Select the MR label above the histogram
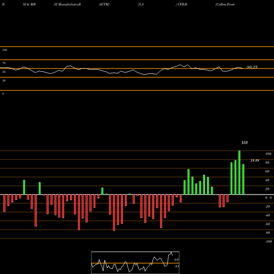The width and height of the screenshot is (274, 274). 244,142
